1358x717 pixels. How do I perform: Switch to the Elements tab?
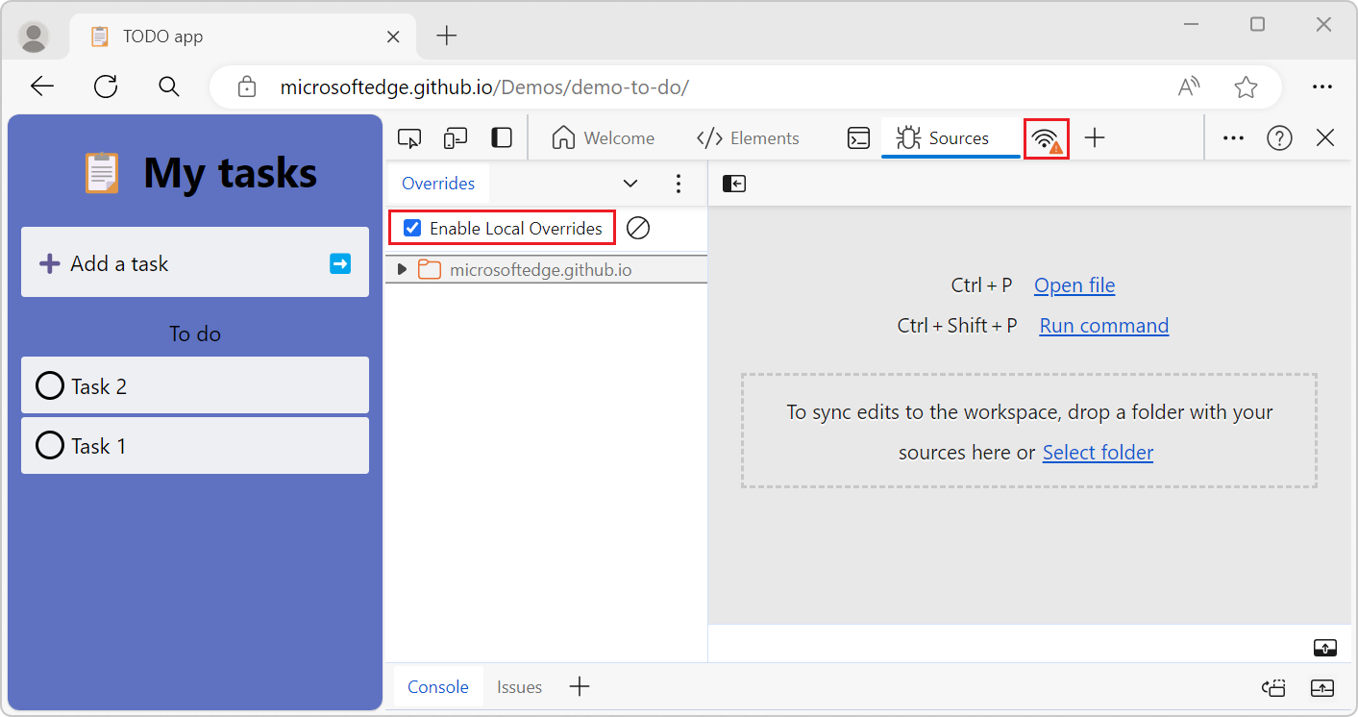(748, 138)
